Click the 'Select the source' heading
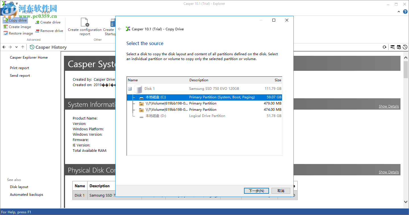Screen dimensions: 409x215 [x=145, y=43]
